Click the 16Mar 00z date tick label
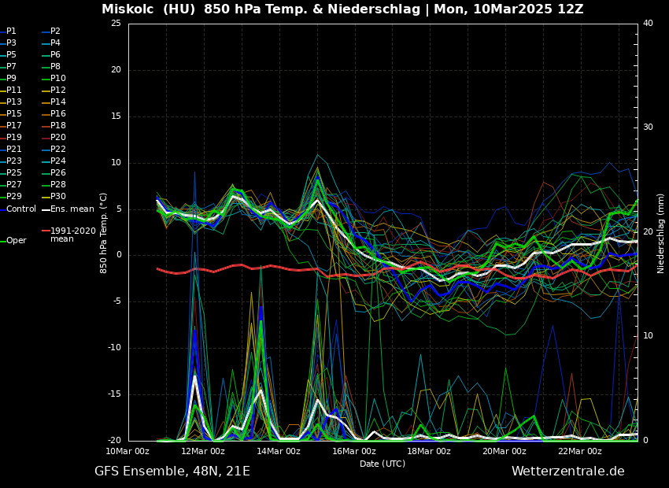 353,451
